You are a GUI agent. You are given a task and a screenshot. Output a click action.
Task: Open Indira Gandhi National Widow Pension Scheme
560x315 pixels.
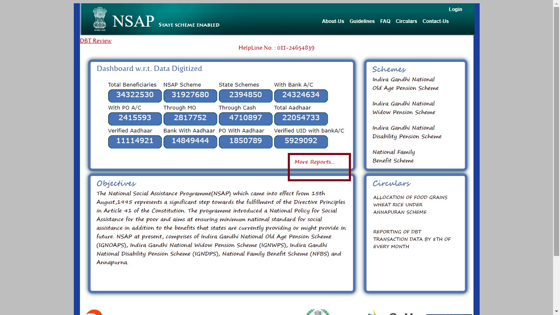(403, 108)
